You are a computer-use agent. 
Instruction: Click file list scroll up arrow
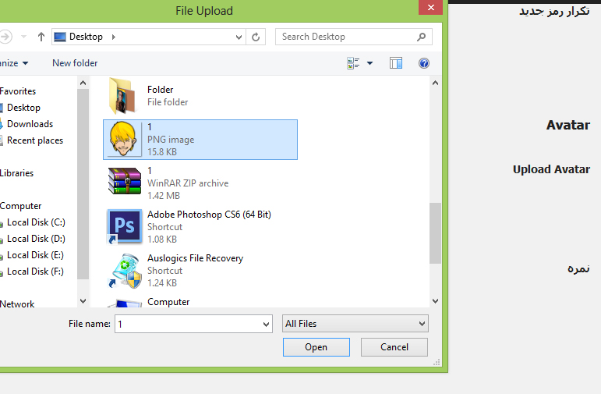(435, 83)
